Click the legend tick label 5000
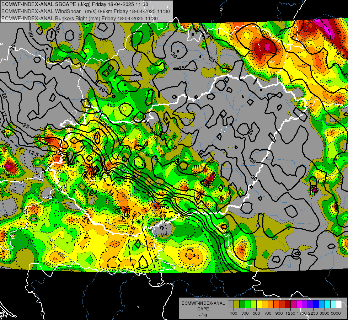This screenshot has height=320, width=348. pos(336,313)
